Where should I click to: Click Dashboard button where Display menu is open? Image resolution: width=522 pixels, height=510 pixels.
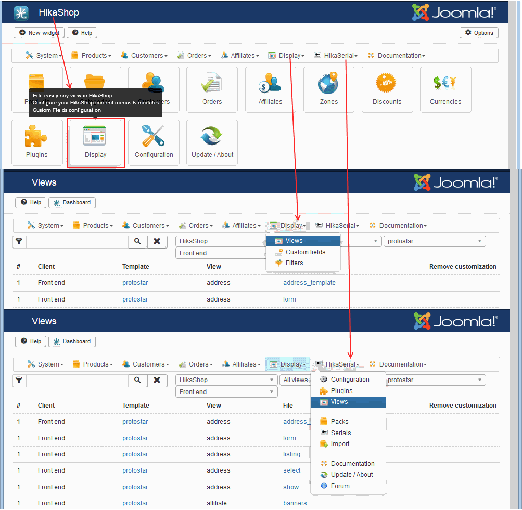point(72,203)
